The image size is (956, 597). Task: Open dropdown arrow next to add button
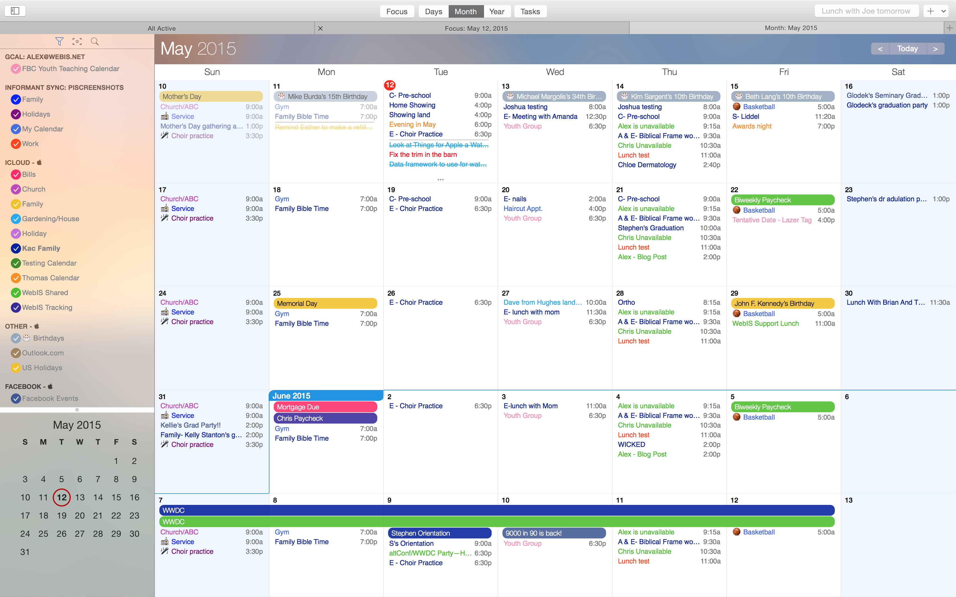[x=944, y=11]
